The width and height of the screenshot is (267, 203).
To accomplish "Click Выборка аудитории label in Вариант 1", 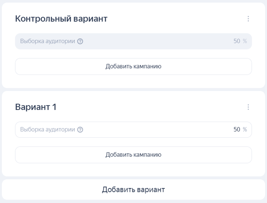I will 48,130.
